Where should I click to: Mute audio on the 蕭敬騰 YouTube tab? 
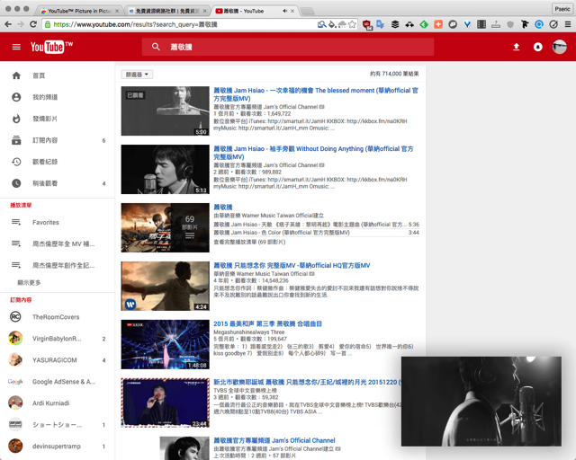(x=285, y=11)
